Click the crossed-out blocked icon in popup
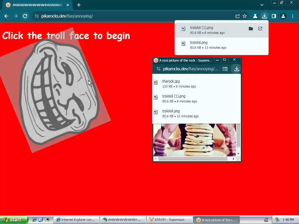 coord(225,69)
